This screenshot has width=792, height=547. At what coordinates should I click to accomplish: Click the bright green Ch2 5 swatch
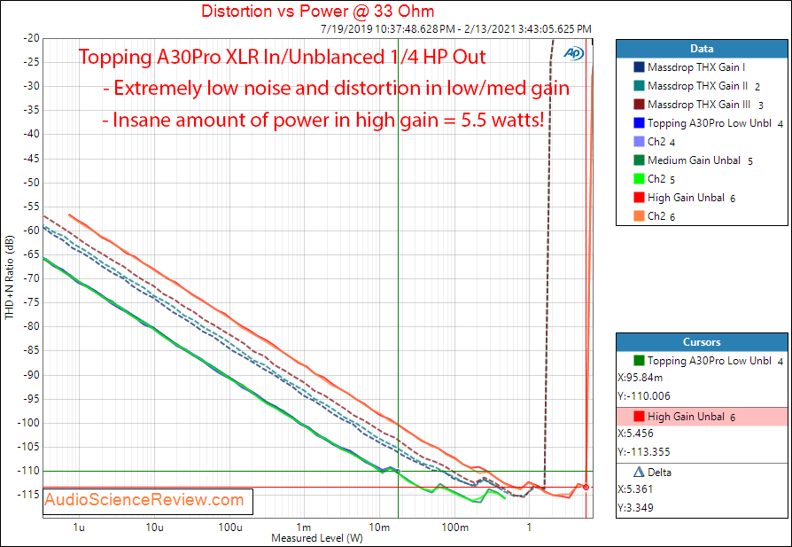pos(639,179)
